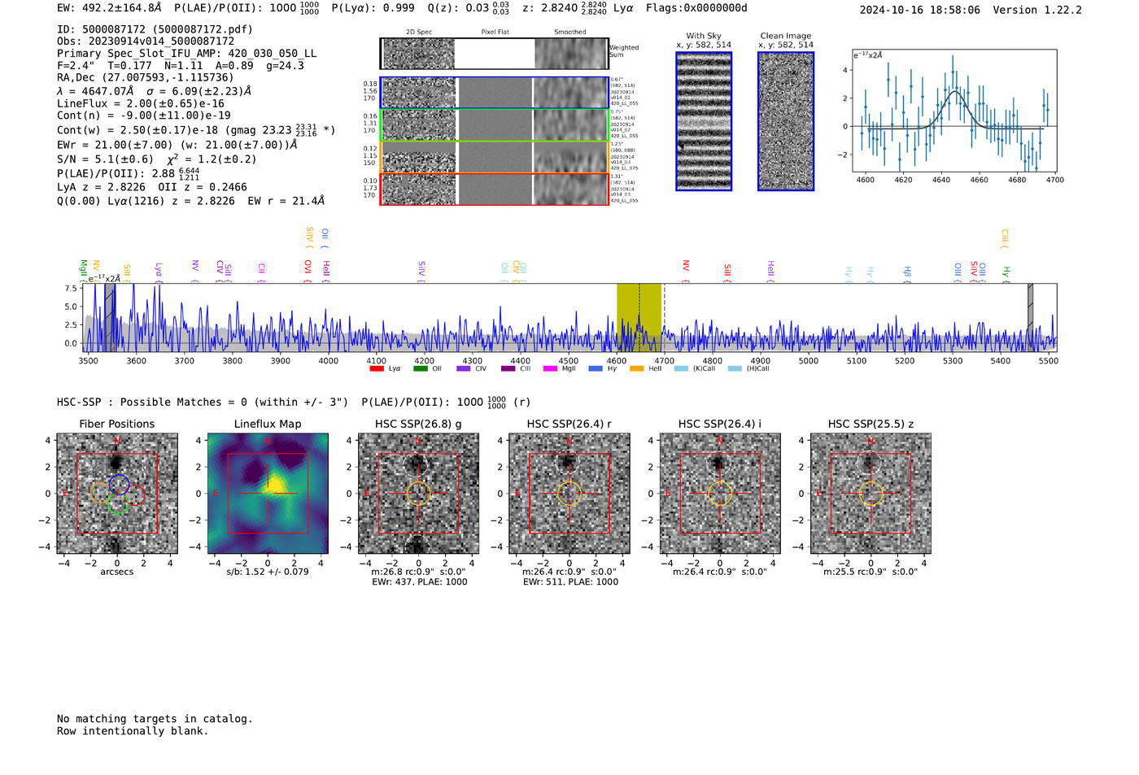Viewport: 1139px width, 775px height.
Task: Click the P(LAE)/P(OII): 2.88 line
Action: (x=129, y=174)
